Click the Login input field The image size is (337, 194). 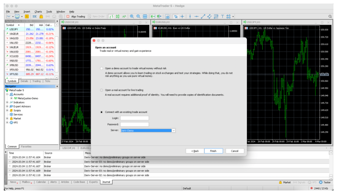pos(134,118)
